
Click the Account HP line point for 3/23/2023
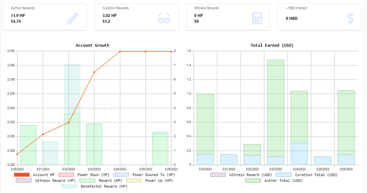tap(94, 72)
